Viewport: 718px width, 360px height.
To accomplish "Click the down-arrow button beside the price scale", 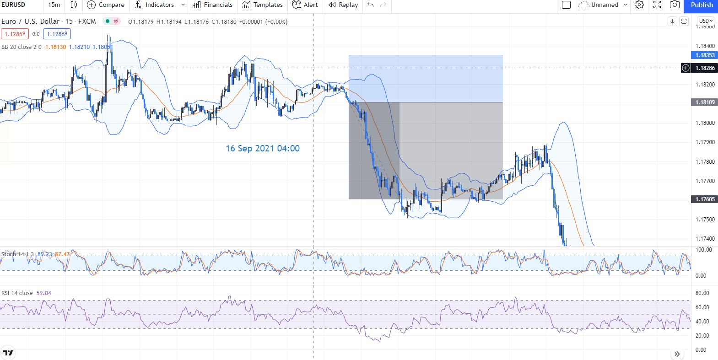I will [x=672, y=21].
